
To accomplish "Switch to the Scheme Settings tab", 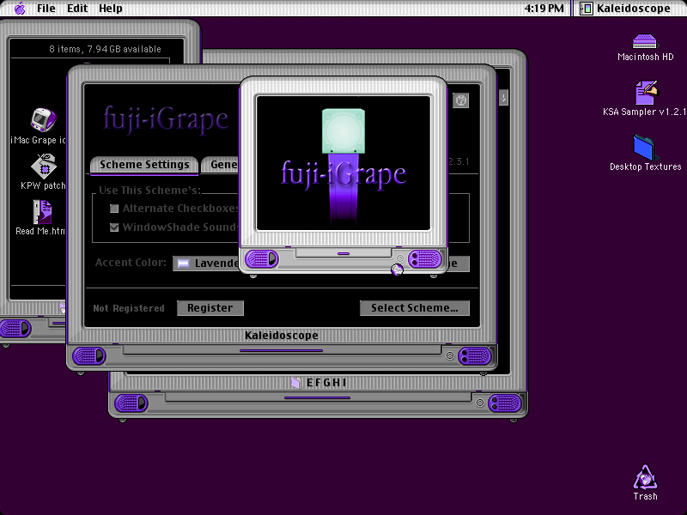I will (x=144, y=165).
